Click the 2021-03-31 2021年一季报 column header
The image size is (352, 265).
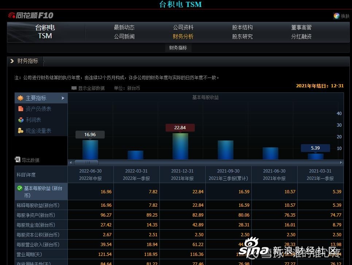[x=320, y=174]
